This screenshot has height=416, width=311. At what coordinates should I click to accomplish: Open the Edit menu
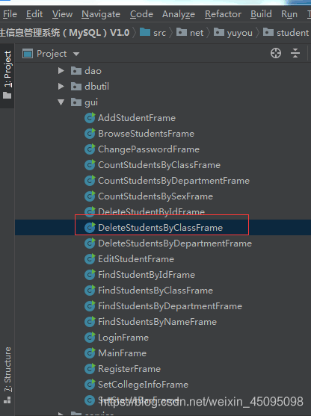(x=34, y=14)
